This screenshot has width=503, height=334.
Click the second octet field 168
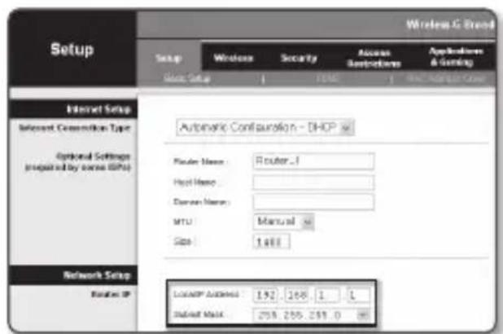297,295
